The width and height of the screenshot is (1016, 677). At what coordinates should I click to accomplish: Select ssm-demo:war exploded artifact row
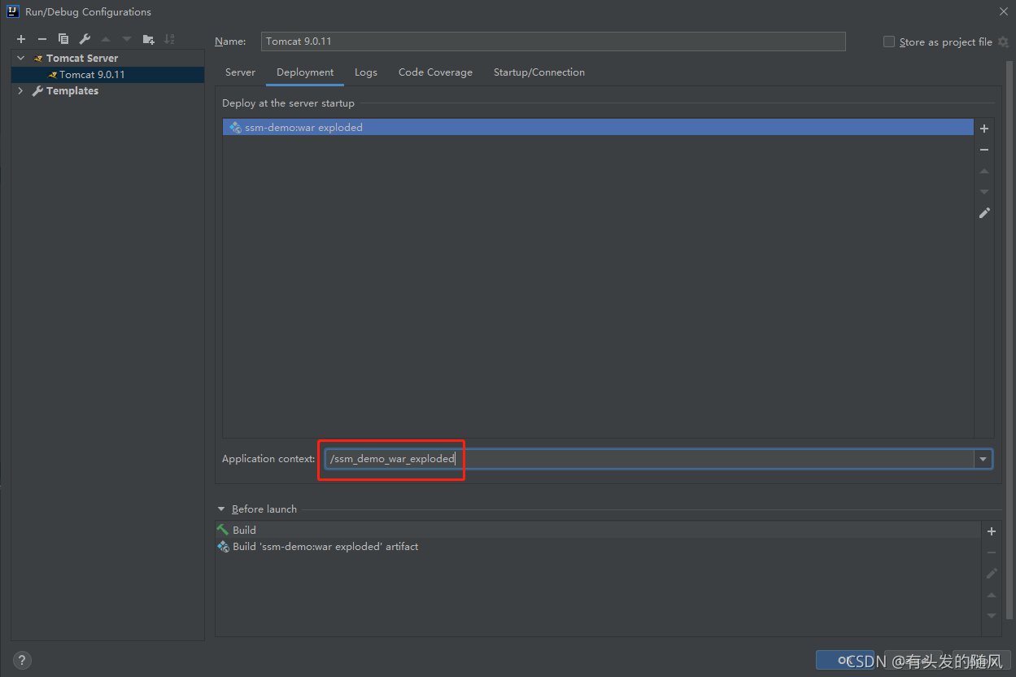click(x=598, y=128)
